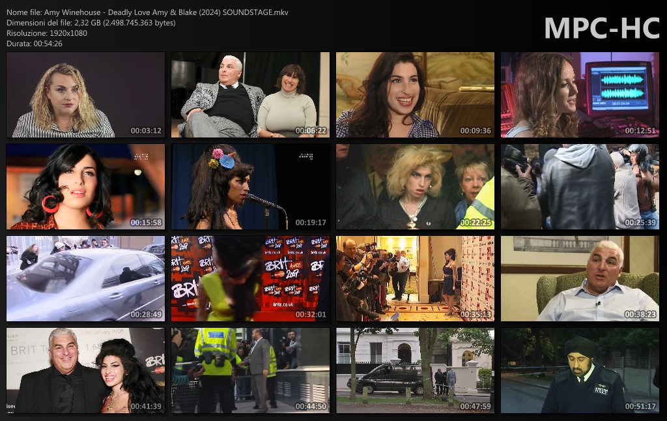
Task: Click the red hoop earrings thumbnail
Action: [x=85, y=186]
